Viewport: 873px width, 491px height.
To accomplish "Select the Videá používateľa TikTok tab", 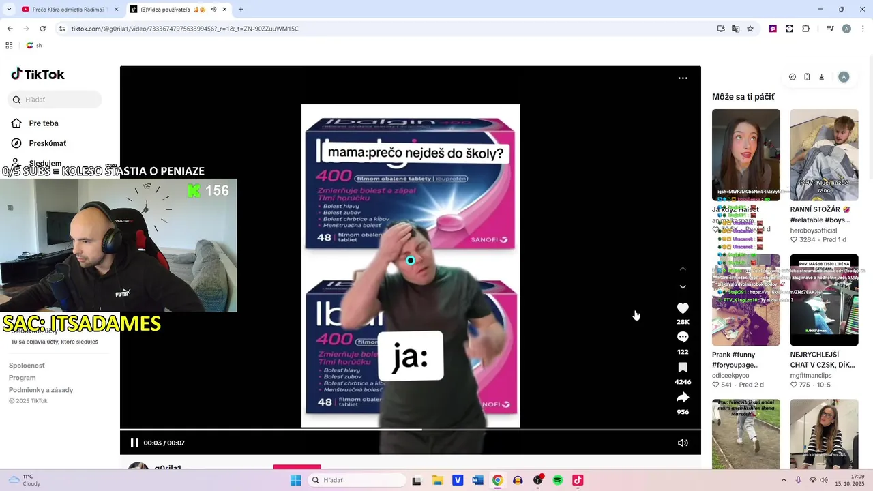I will (x=177, y=10).
